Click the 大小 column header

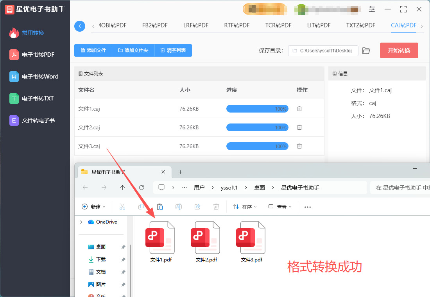pyautogui.click(x=185, y=90)
